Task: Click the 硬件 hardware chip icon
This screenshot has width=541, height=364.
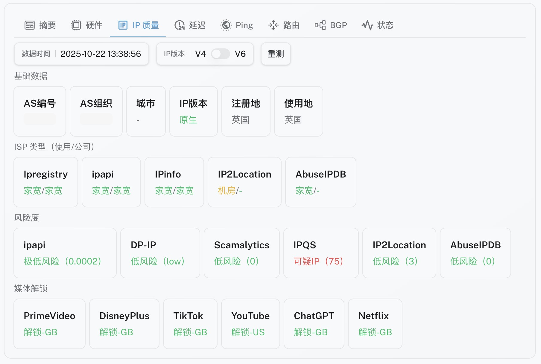Action: [76, 25]
